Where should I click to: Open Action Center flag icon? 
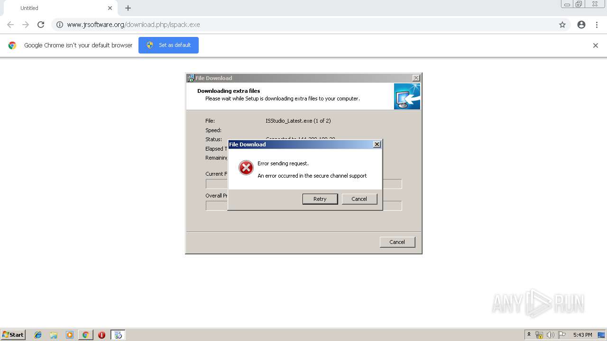(x=562, y=335)
